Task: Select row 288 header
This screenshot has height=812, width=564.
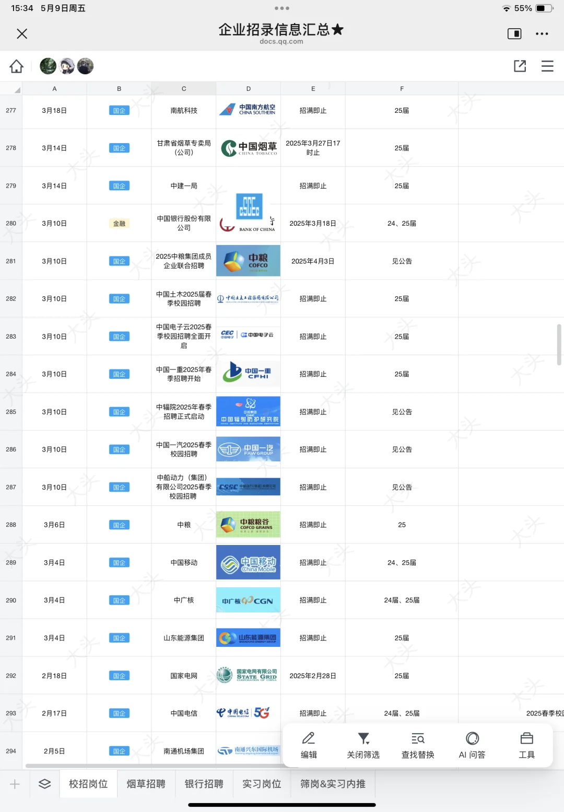Action: pyautogui.click(x=11, y=525)
